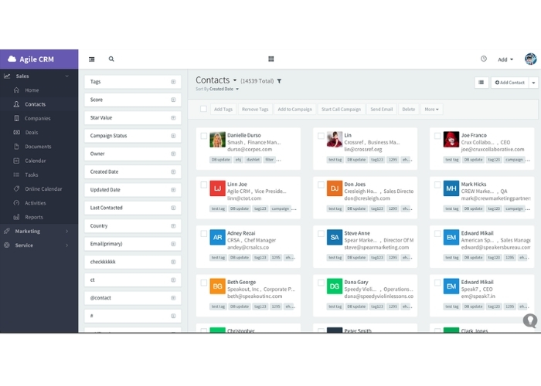The width and height of the screenshot is (541, 386).
Task: Click Danielle Durso's profile photo
Action: (x=218, y=140)
